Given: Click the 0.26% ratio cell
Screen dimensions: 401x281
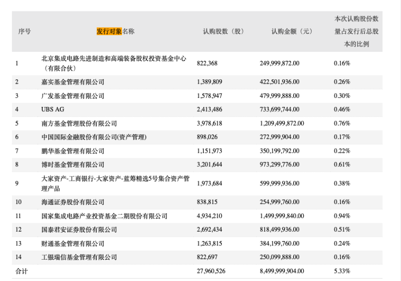Looking at the screenshot, I should (342, 82).
